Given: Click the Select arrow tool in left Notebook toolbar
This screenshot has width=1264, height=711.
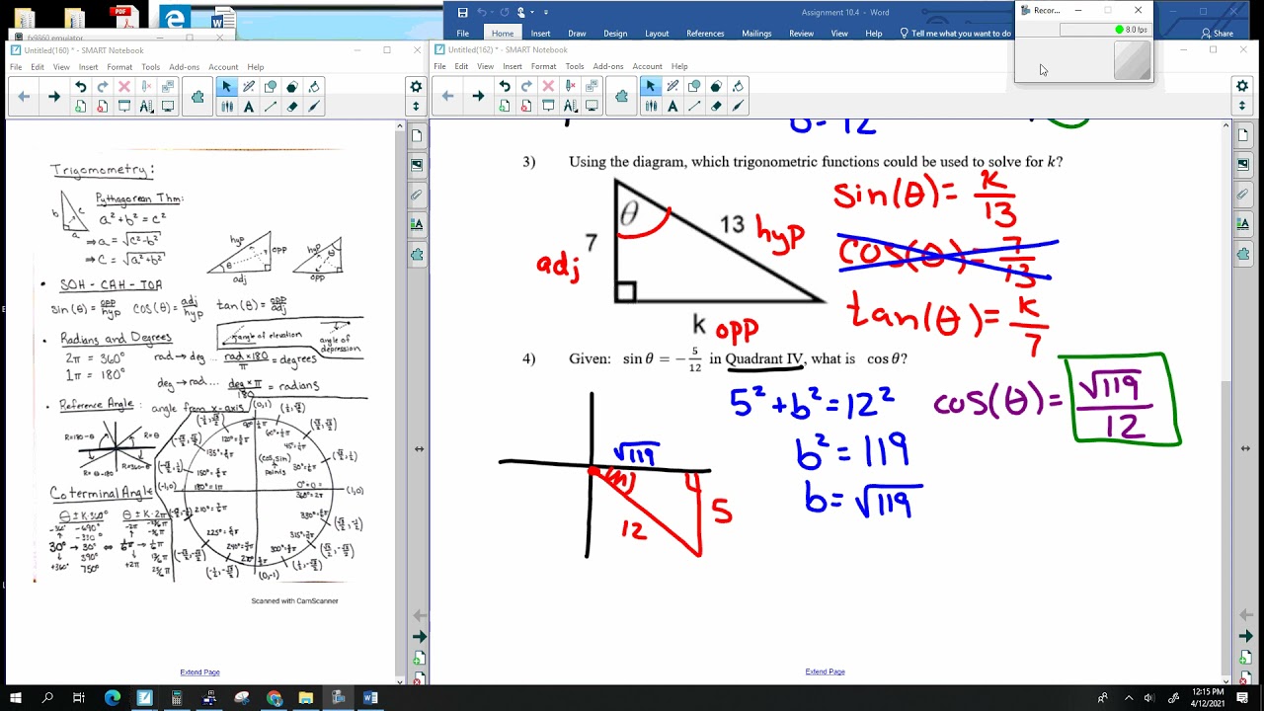Looking at the screenshot, I should (x=226, y=87).
